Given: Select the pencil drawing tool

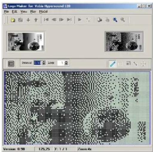Looking at the screenshot, I should pyautogui.click(x=113, y=64).
